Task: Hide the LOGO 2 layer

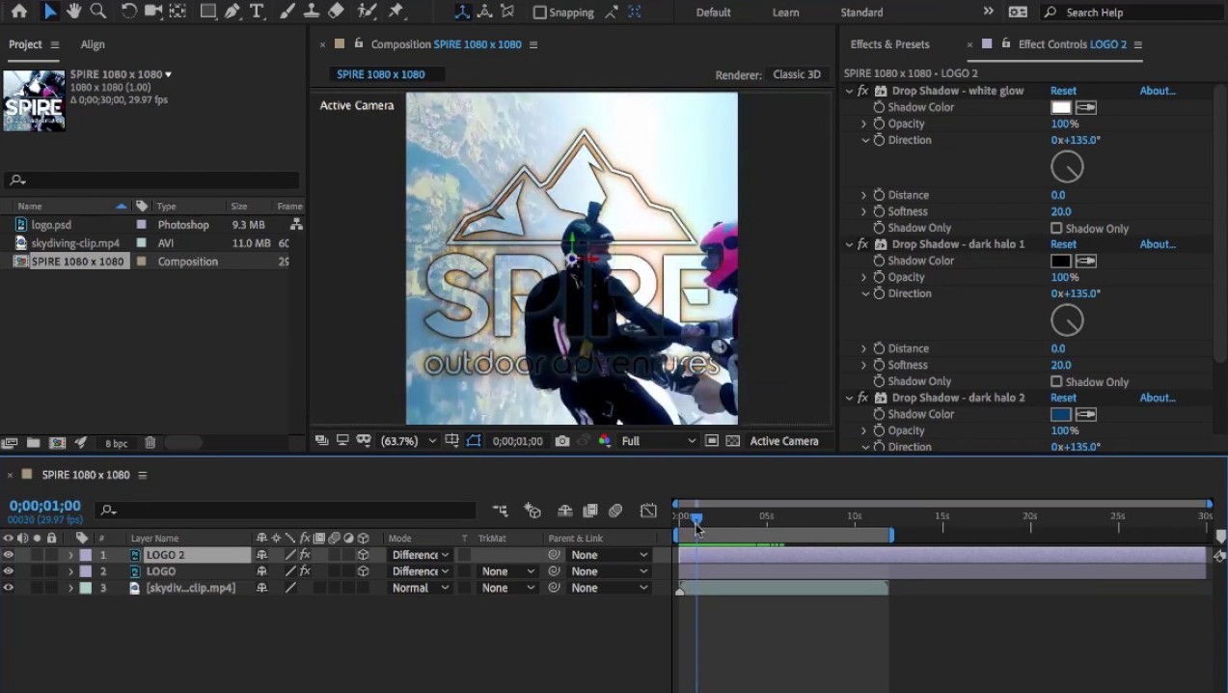Action: 9,555
